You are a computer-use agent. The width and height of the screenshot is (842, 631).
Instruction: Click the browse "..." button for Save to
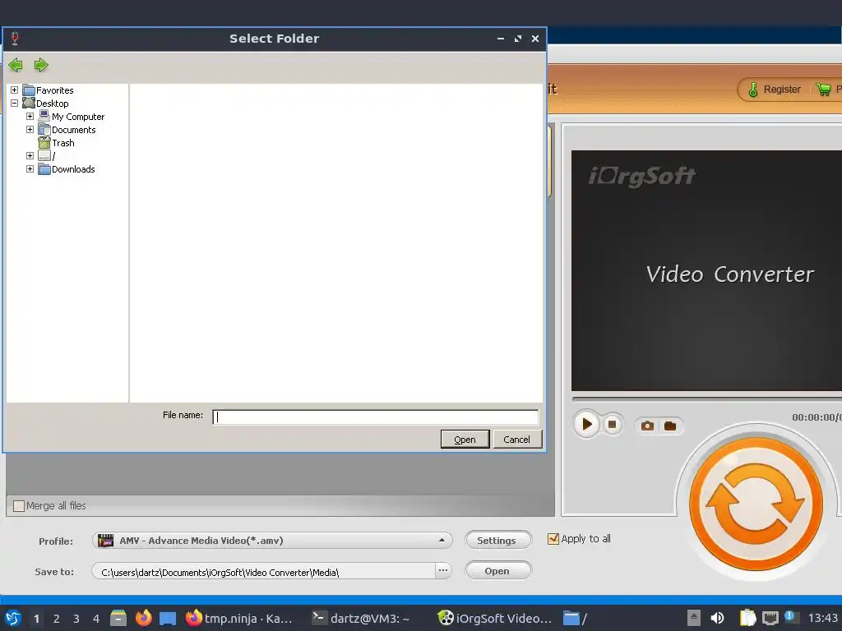pos(443,570)
